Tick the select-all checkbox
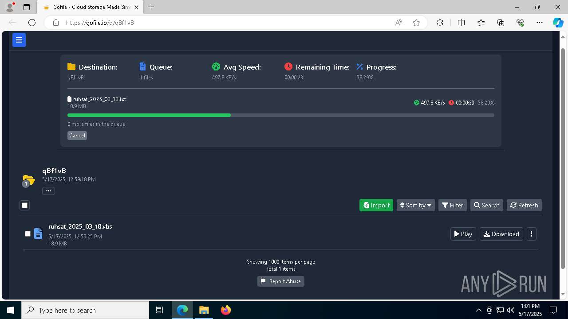The height and width of the screenshot is (319, 568). tap(25, 205)
